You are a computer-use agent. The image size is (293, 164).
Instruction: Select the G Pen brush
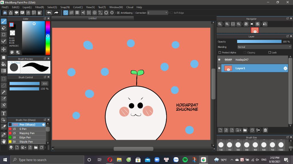(x=23, y=129)
